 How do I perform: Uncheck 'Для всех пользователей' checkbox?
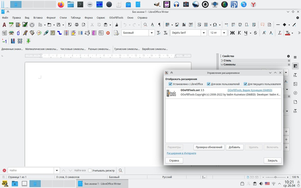pos(208,84)
